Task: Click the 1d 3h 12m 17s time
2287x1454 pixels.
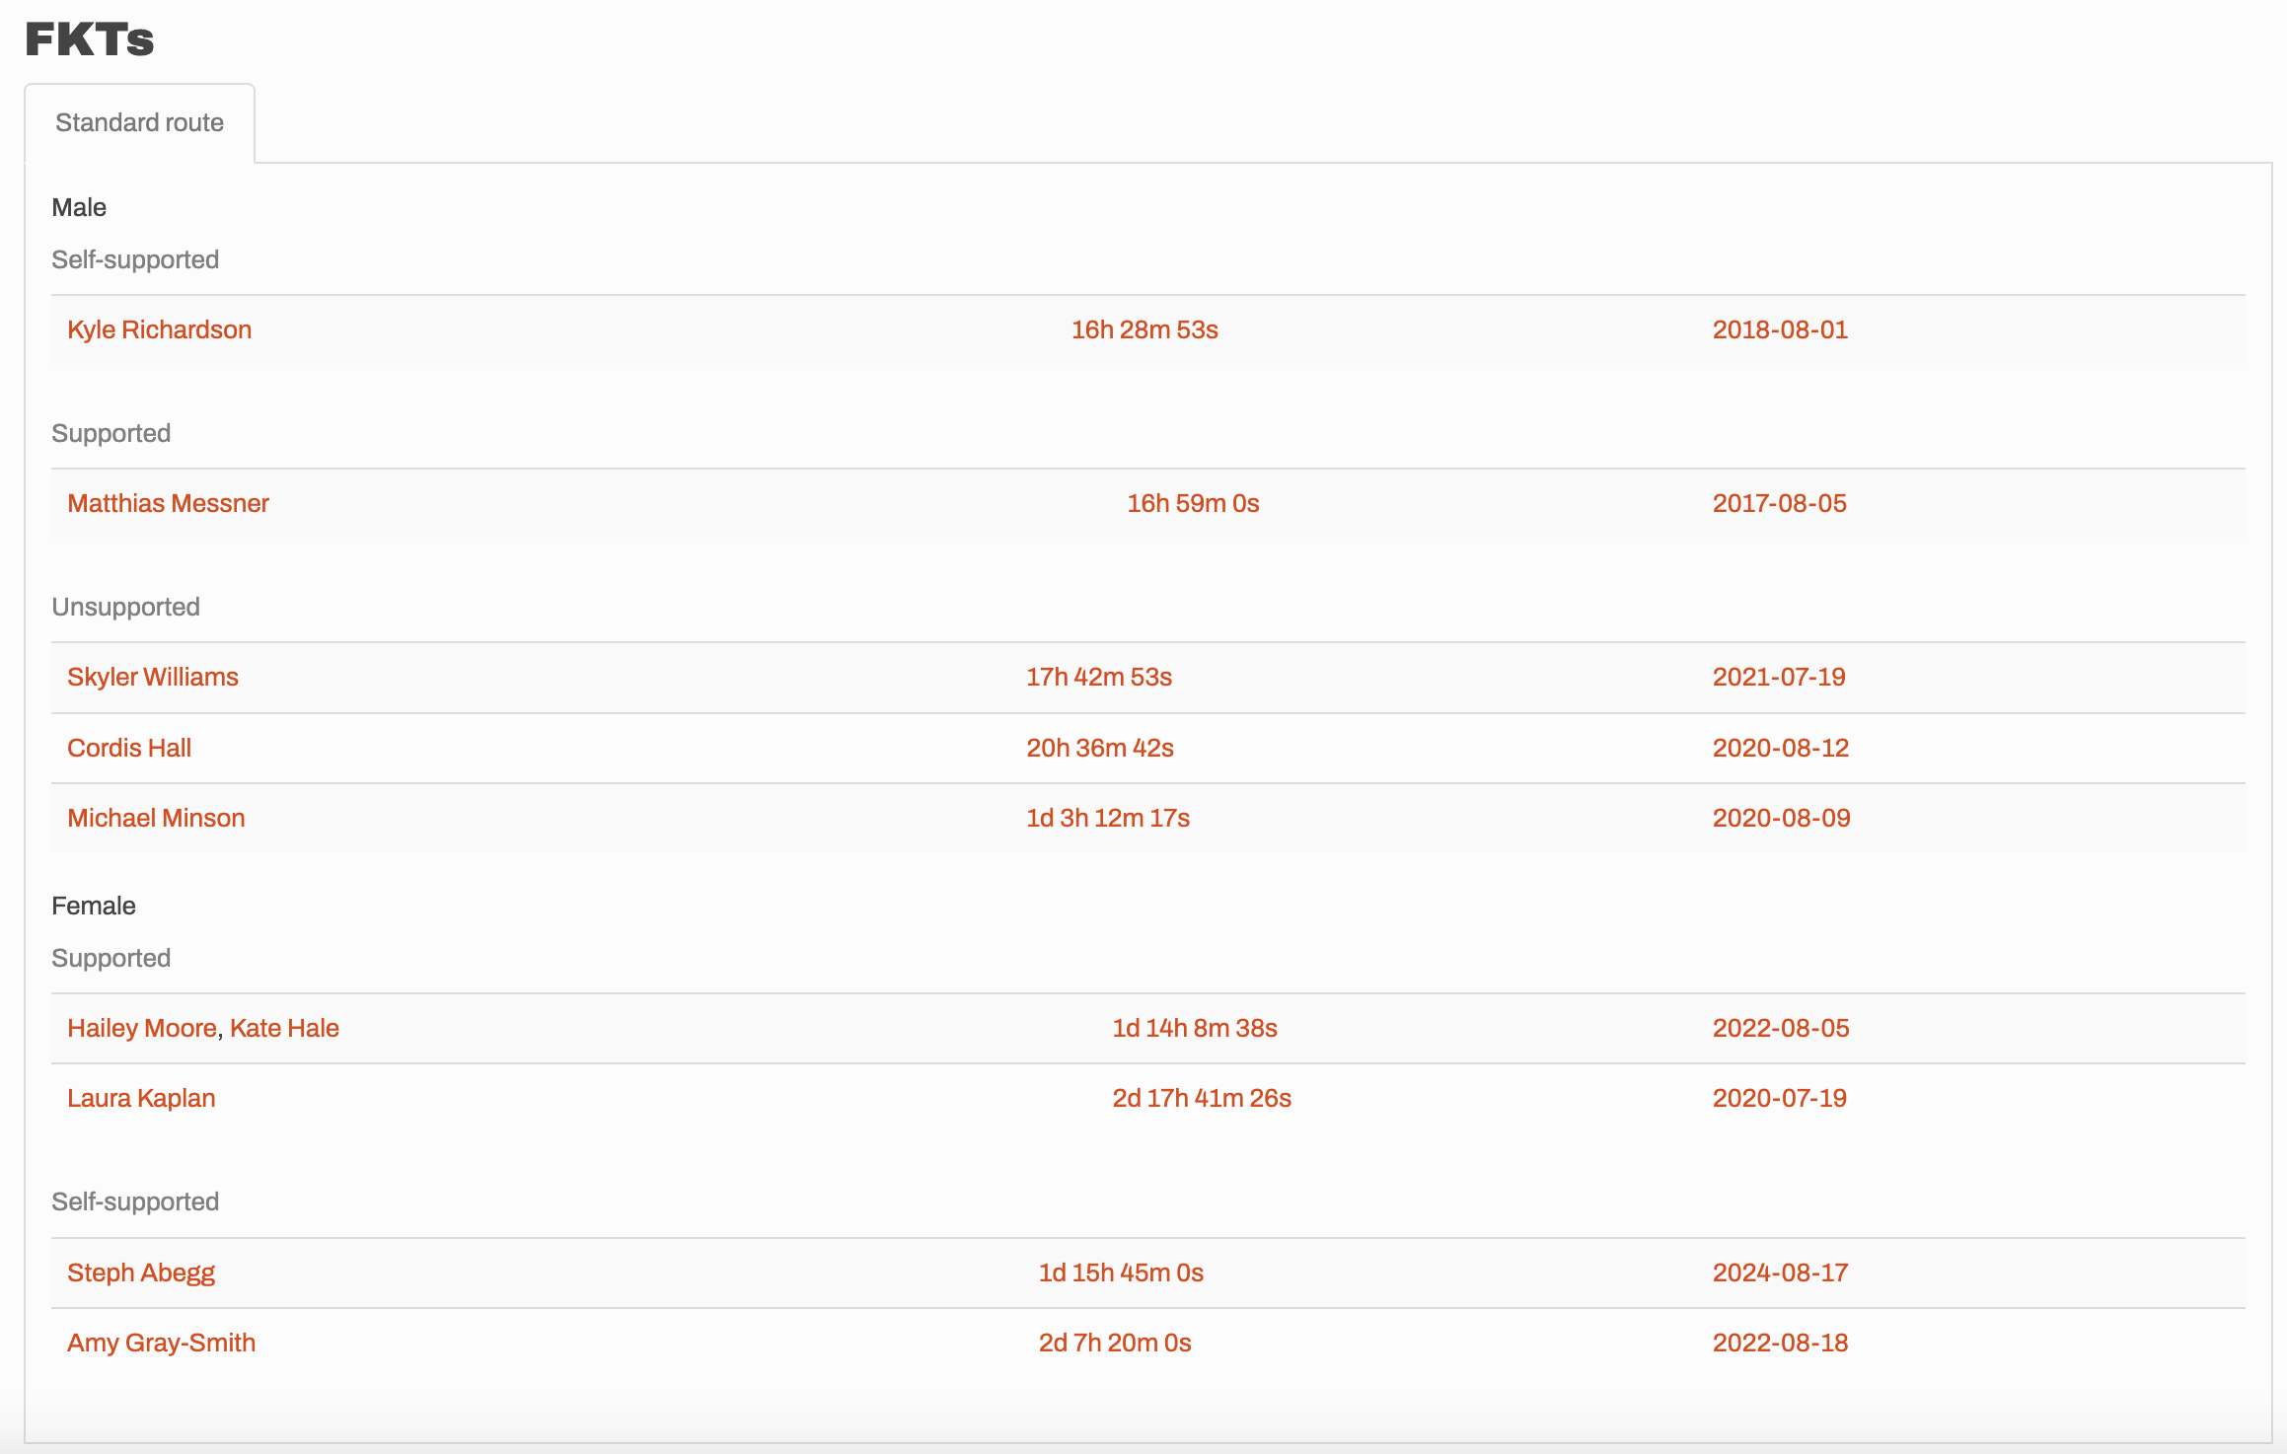Action: [1108, 818]
